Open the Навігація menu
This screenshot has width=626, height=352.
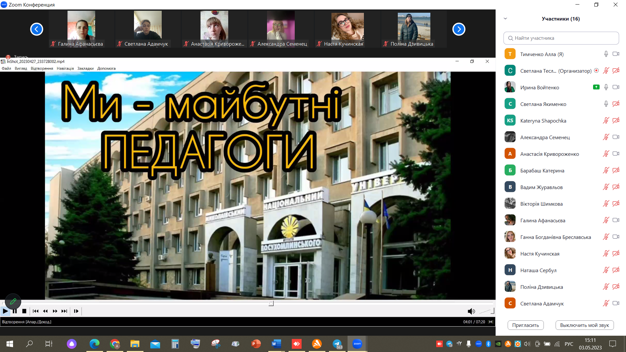[x=65, y=68]
